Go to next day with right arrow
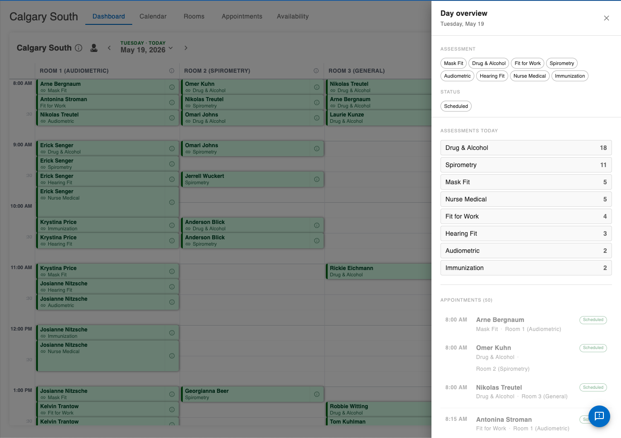This screenshot has height=438, width=621. (x=186, y=48)
